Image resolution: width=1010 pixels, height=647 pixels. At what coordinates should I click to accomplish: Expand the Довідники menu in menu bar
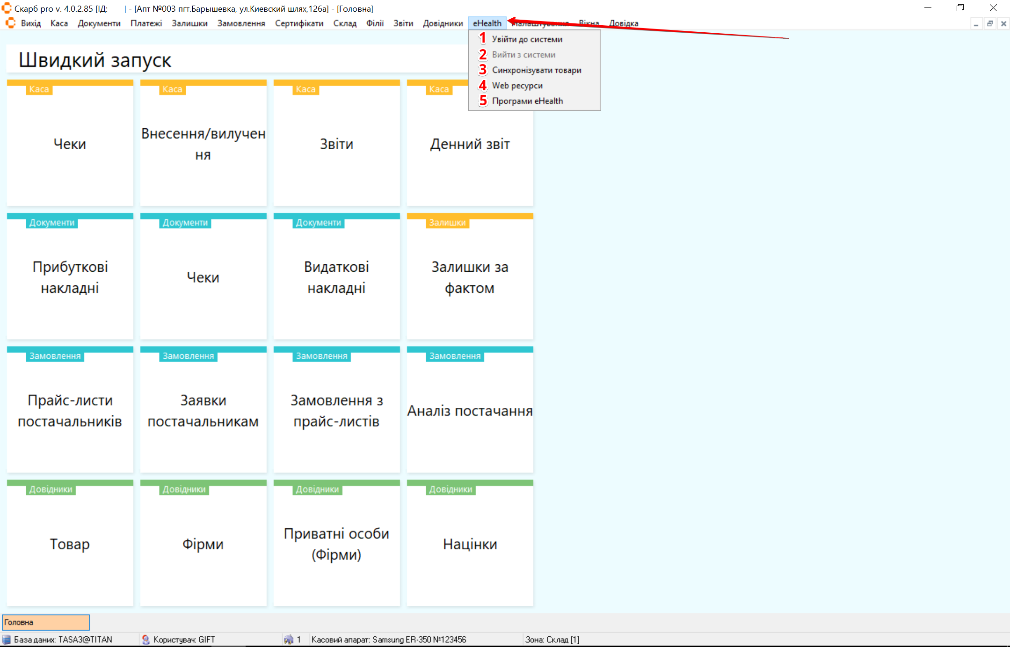[443, 23]
